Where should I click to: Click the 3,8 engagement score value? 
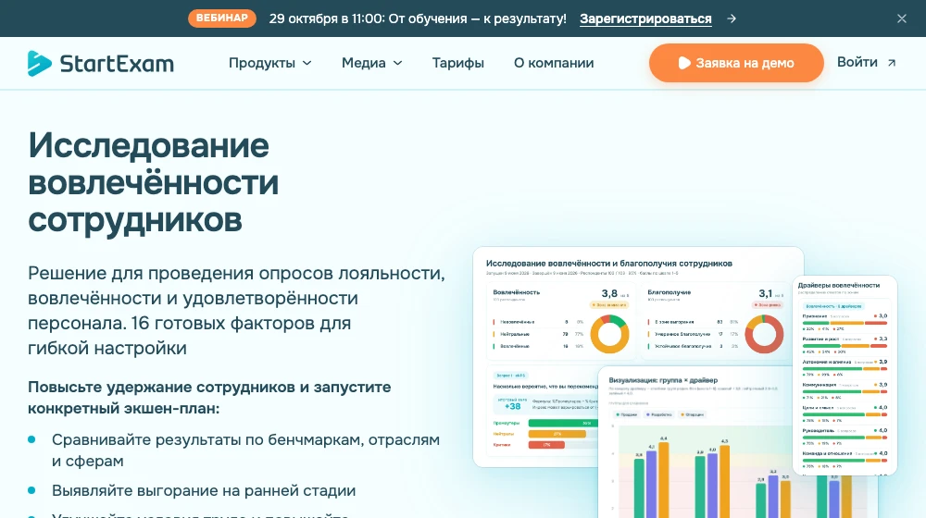click(x=609, y=293)
